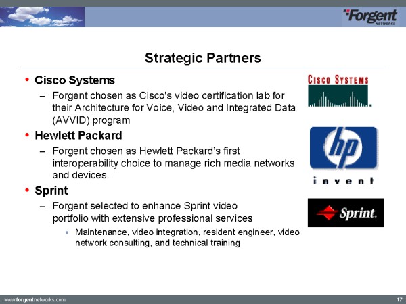Select the "Strategic Partners" slide title
Screen dimensions: 406x304
click(203, 58)
